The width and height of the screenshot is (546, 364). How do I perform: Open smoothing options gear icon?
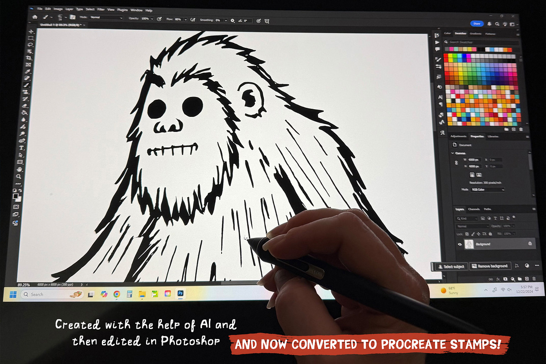coord(233,20)
